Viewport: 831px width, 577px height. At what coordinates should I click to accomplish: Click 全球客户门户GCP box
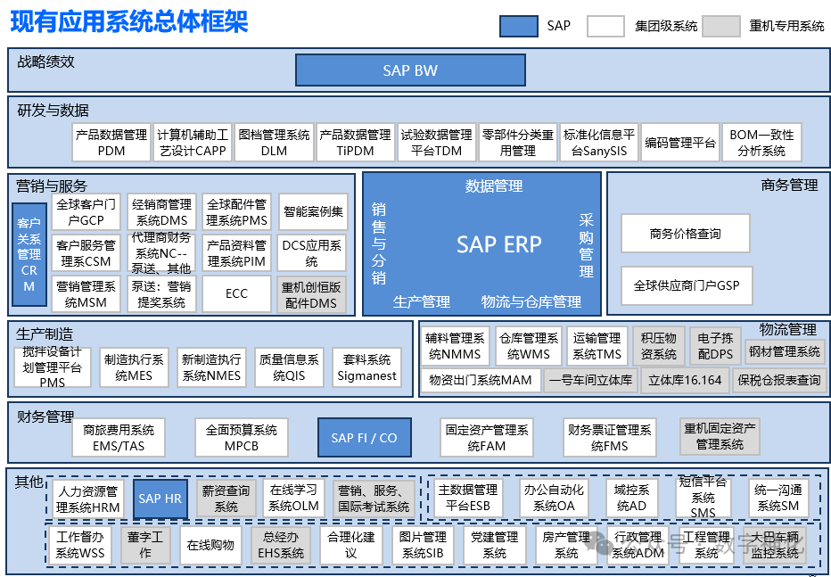coord(86,212)
